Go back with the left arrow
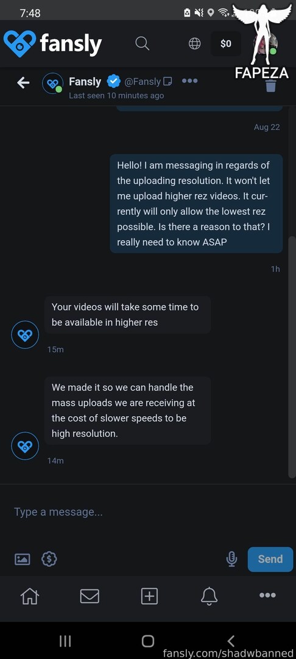The image size is (296, 659). 23,83
